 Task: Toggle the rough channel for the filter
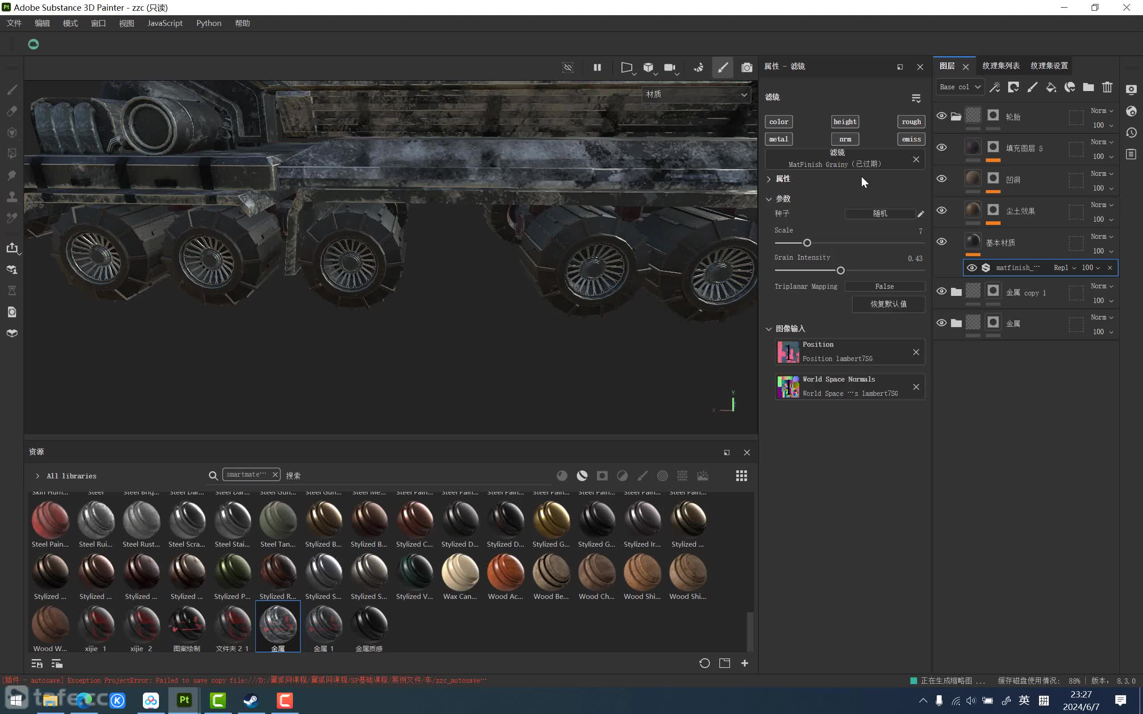click(x=911, y=122)
